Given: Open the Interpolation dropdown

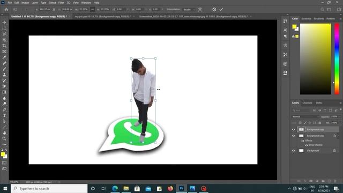Looking at the screenshot, I should pyautogui.click(x=189, y=10).
